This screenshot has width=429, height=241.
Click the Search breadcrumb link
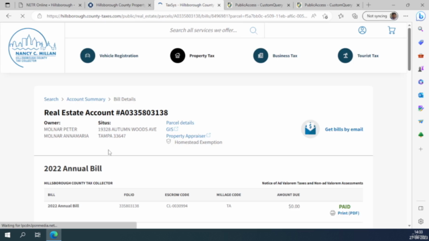[x=51, y=99]
